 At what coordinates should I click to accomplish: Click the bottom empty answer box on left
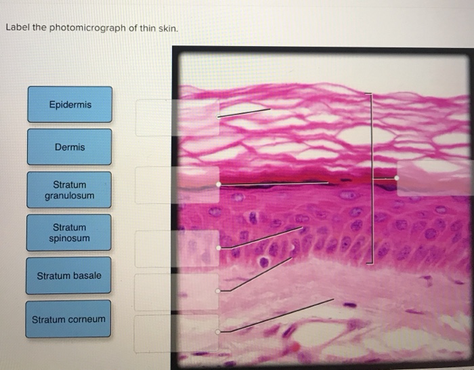pos(176,333)
